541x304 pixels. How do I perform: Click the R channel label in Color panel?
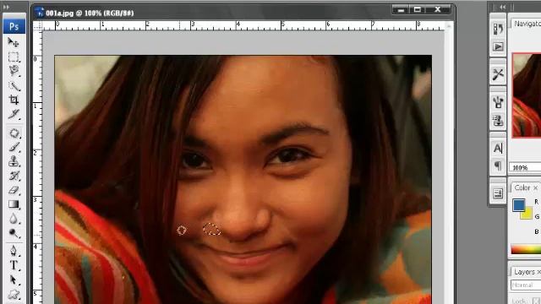click(x=537, y=202)
